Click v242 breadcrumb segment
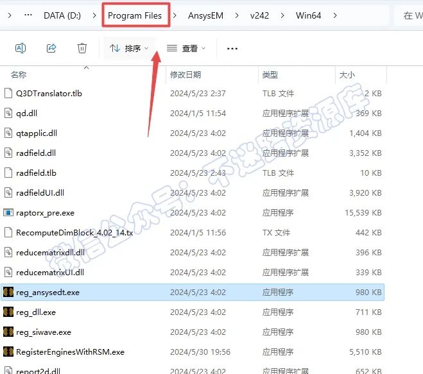423x374 pixels. [259, 15]
